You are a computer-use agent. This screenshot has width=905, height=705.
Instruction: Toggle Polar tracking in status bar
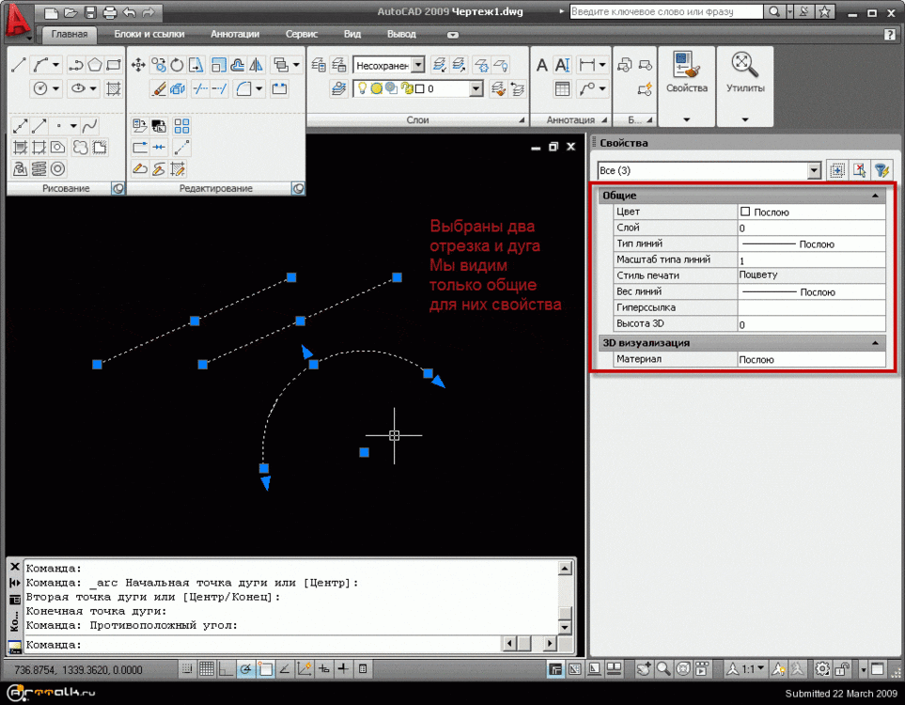[x=246, y=669]
